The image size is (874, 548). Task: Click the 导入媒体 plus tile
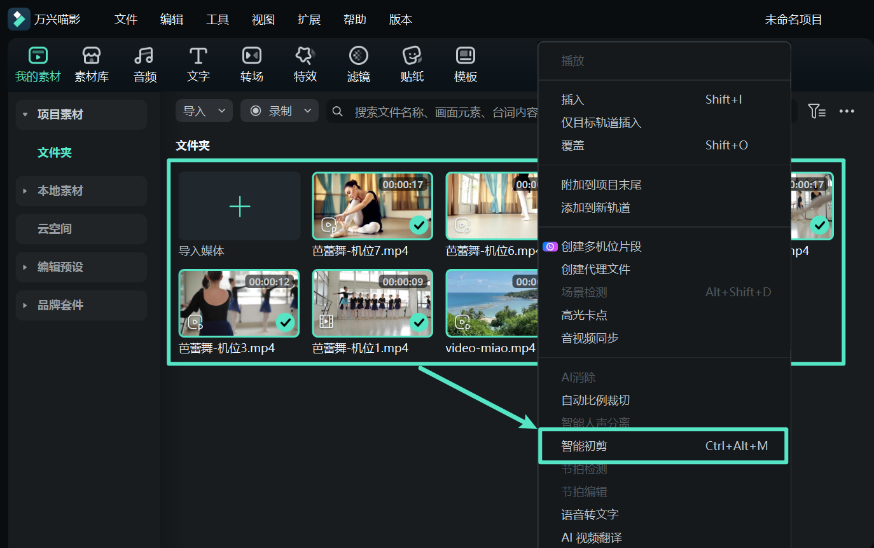(x=239, y=207)
